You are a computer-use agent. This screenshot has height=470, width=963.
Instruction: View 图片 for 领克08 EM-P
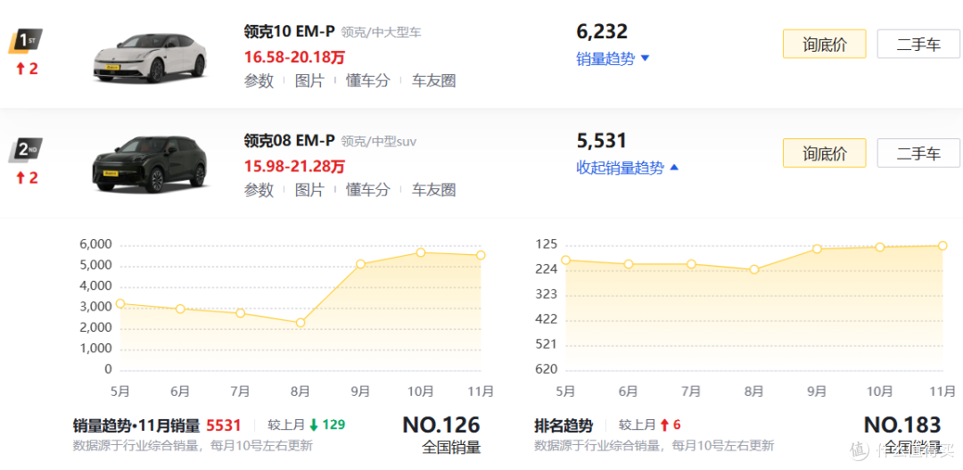[x=309, y=190]
